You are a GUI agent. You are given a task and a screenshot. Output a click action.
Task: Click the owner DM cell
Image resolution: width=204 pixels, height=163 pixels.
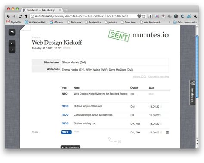(133, 107)
